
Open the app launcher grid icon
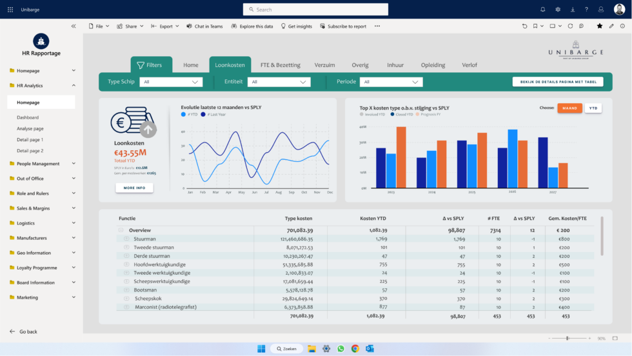coord(10,10)
